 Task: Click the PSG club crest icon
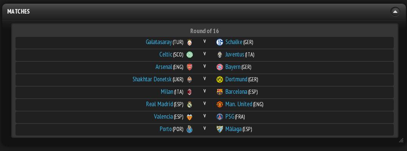(x=220, y=117)
